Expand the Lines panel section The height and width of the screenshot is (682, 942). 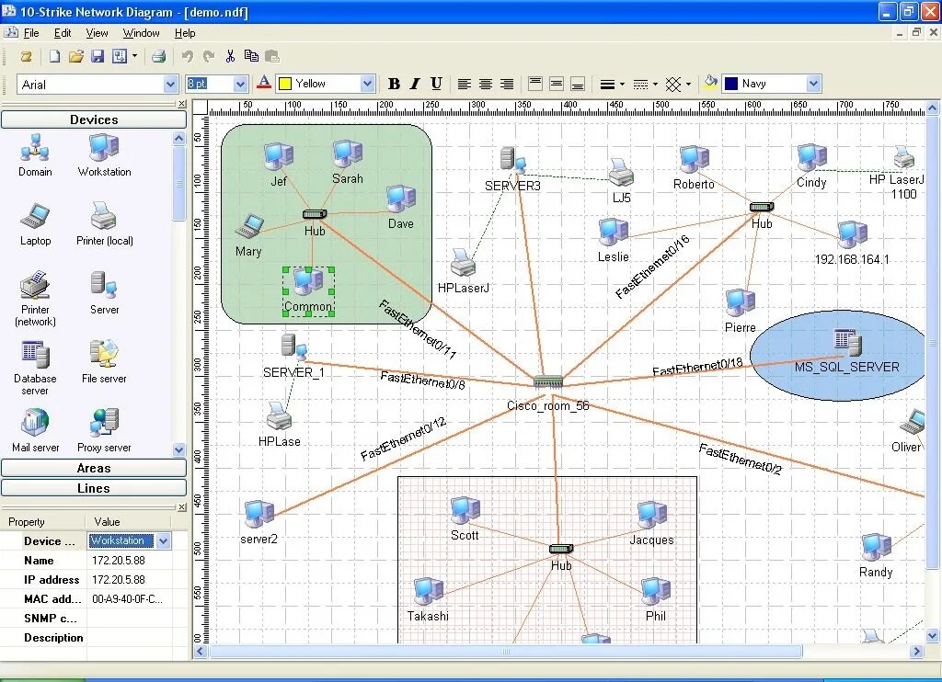coord(93,489)
